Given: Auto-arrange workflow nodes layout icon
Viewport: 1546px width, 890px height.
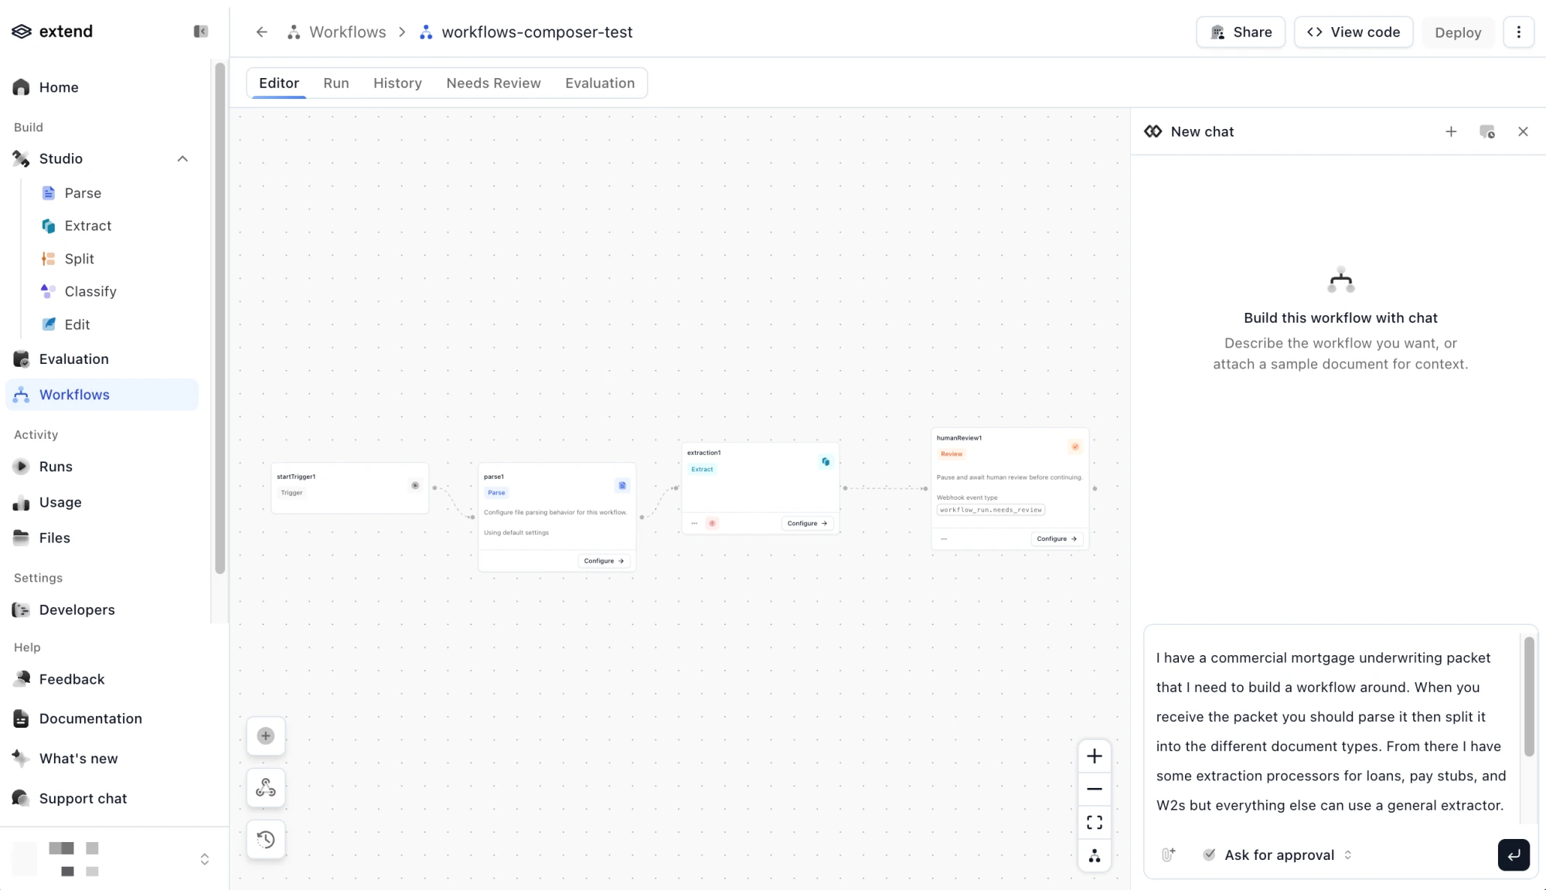Looking at the screenshot, I should [1095, 856].
